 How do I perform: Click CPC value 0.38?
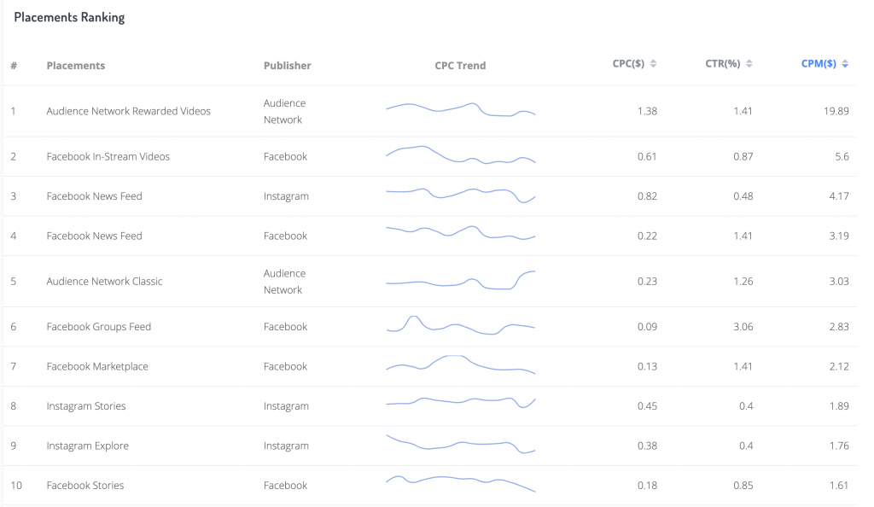tap(647, 446)
